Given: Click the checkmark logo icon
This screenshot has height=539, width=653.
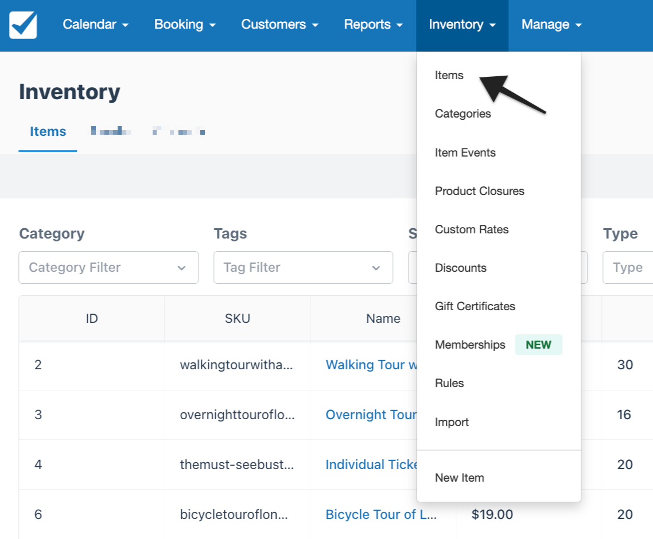Looking at the screenshot, I should click(24, 25).
